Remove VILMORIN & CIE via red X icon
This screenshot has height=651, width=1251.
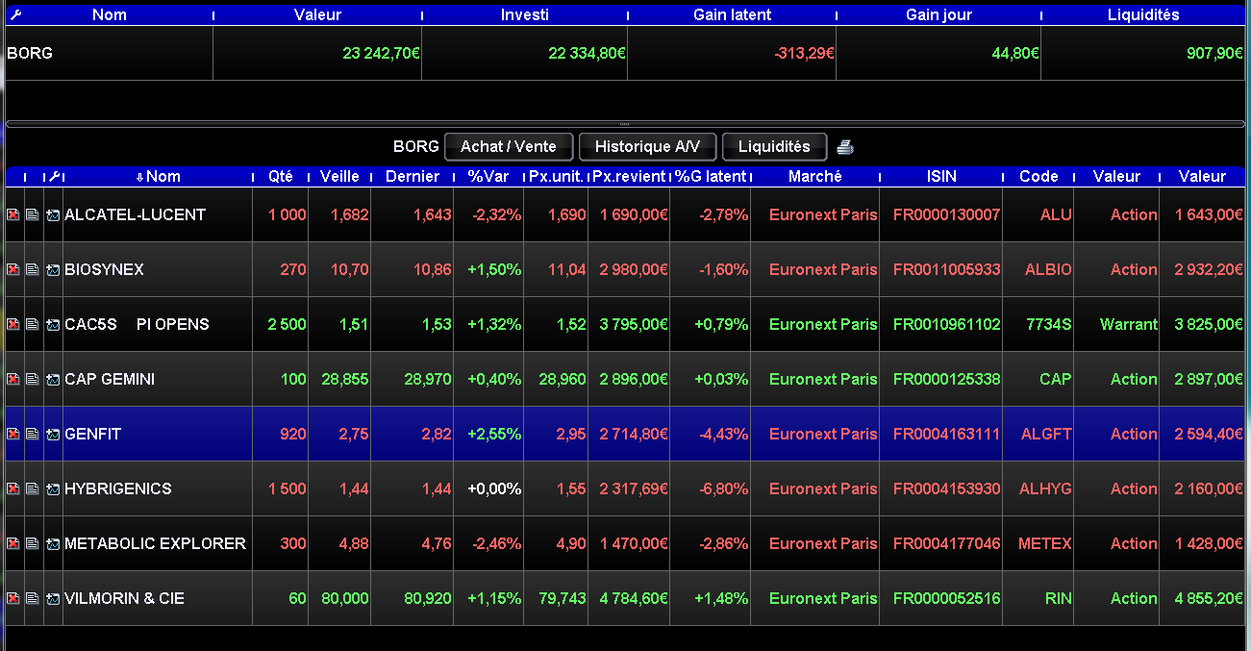13,599
